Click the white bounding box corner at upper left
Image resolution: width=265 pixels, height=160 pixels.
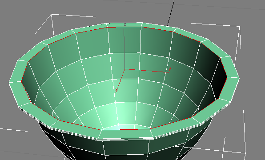[52, 15]
